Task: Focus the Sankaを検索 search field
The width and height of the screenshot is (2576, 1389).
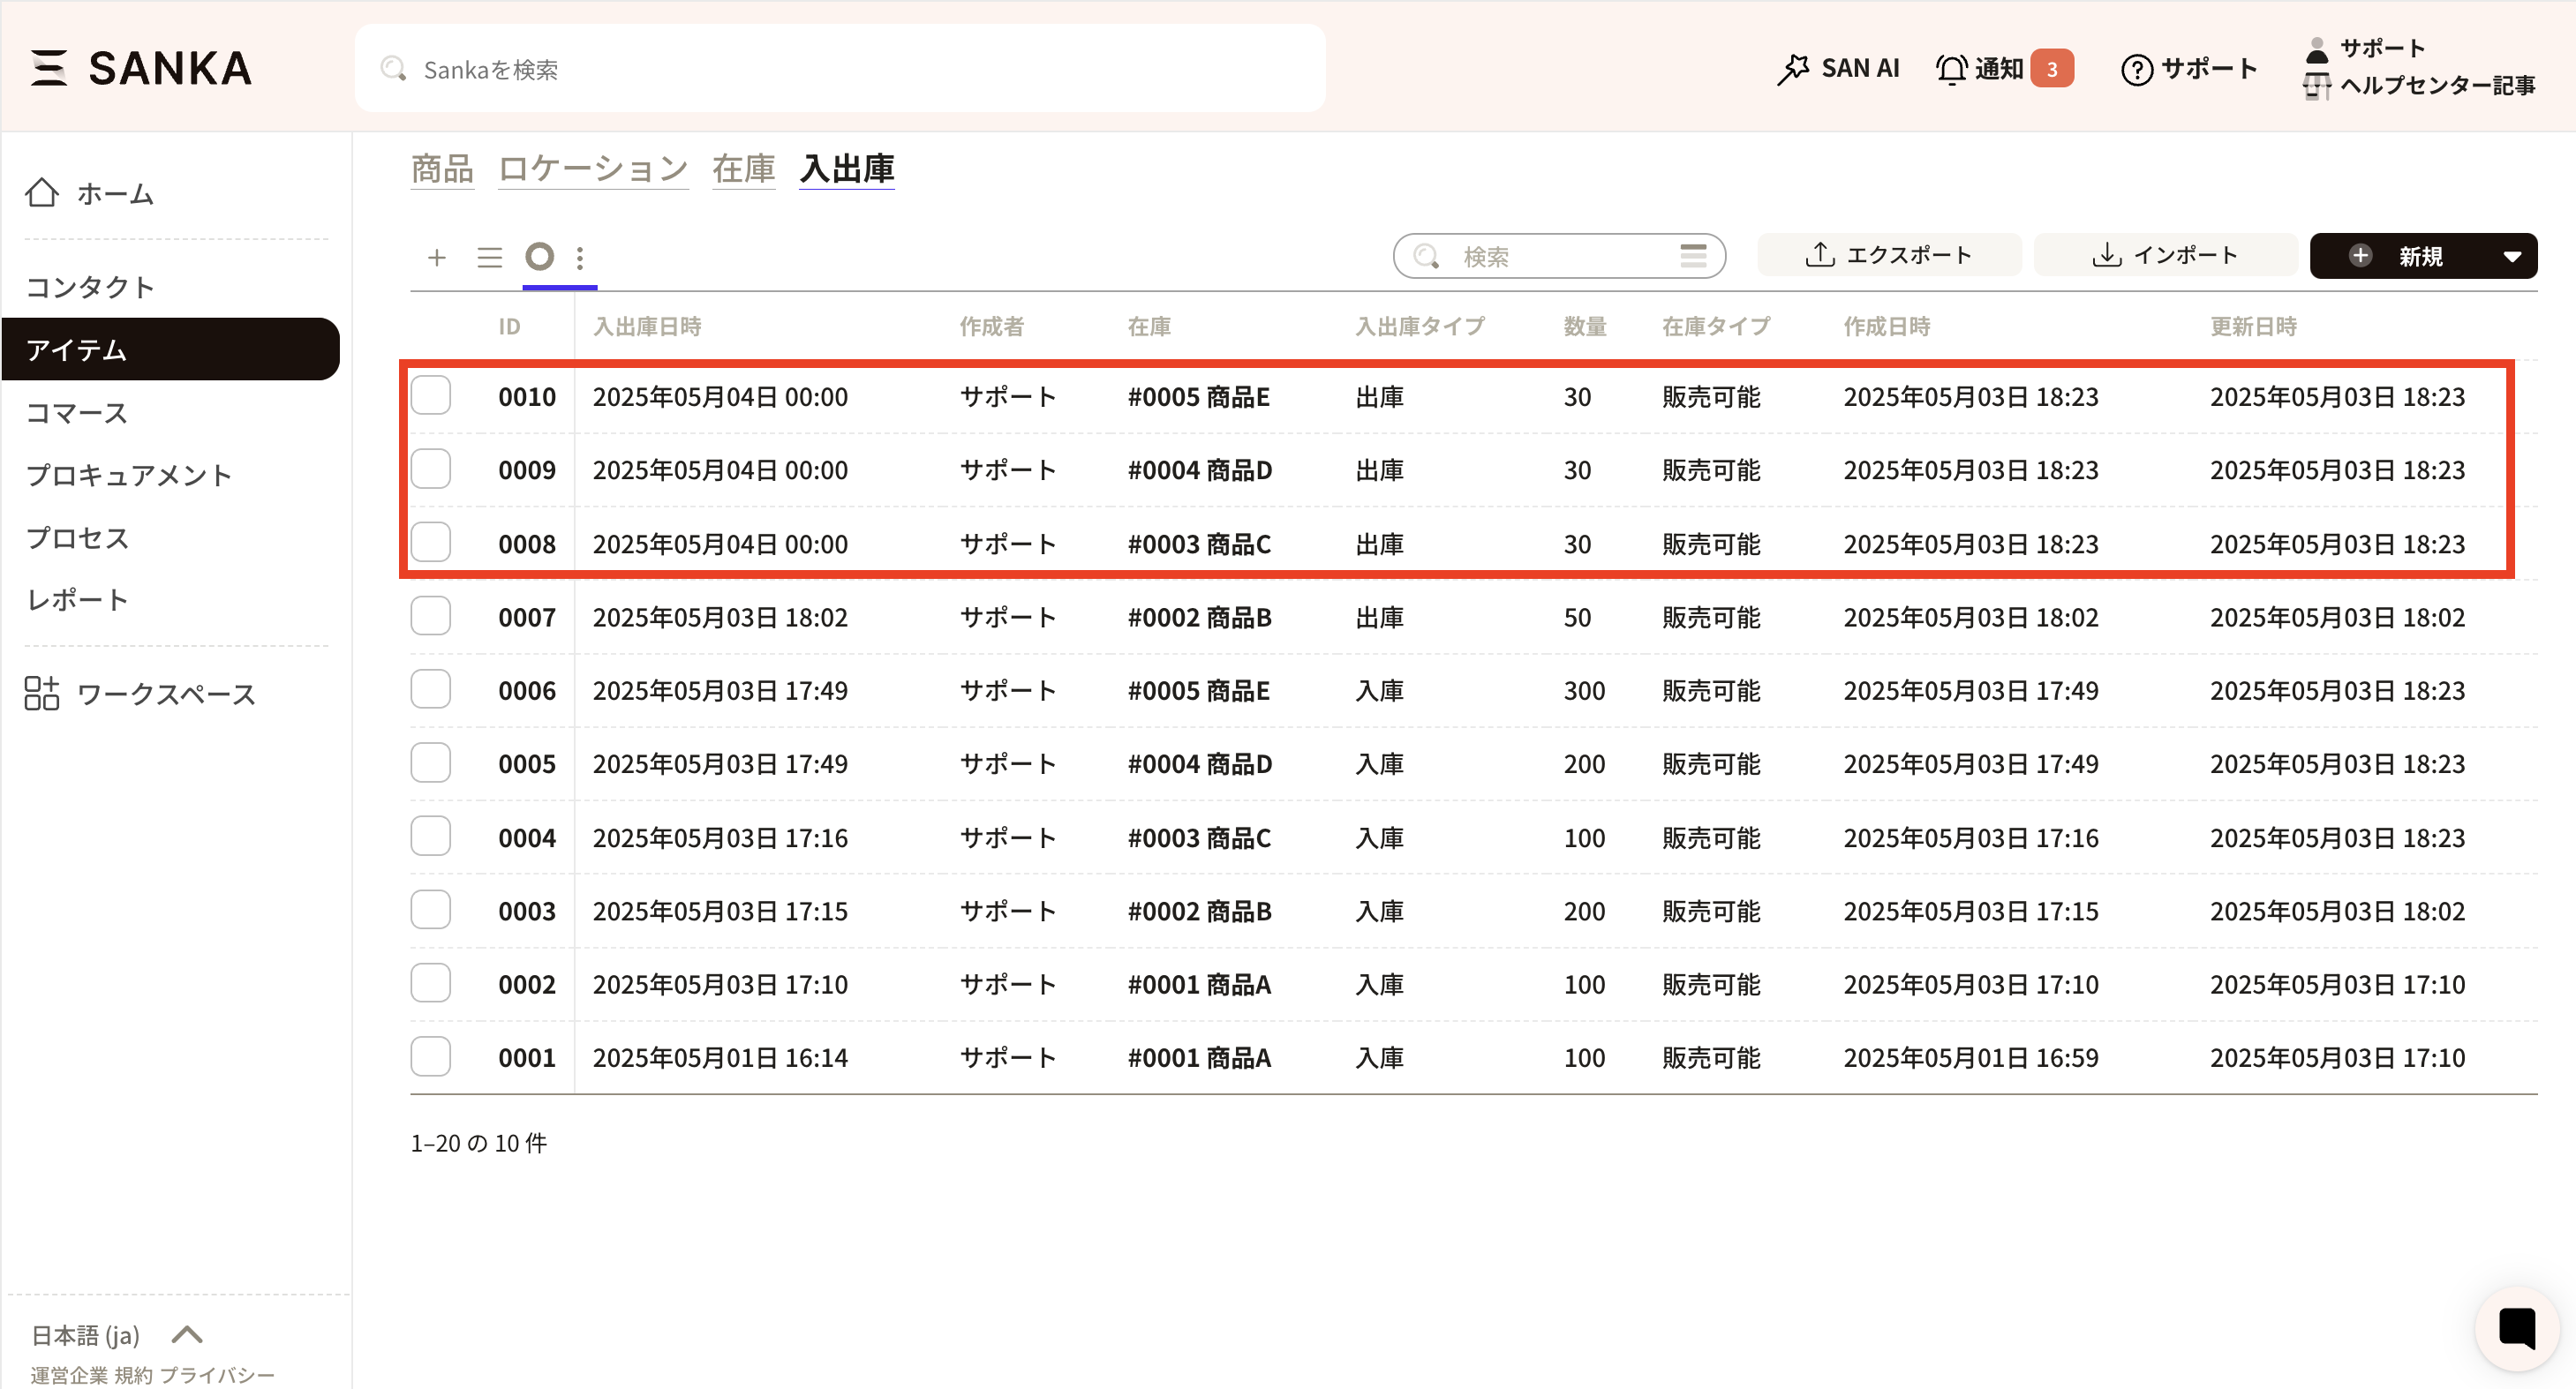Action: coord(840,69)
